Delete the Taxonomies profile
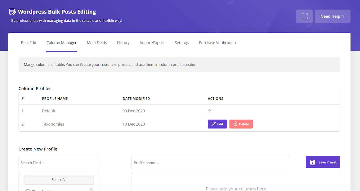Image resolution: width=360 pixels, height=191 pixels. (241, 124)
